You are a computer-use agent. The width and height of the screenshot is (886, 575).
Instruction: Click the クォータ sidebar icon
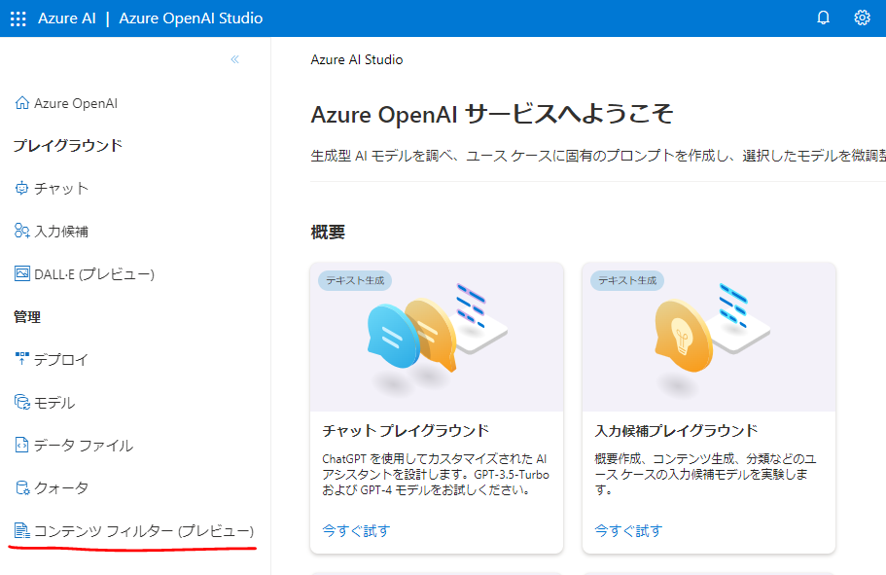(x=22, y=487)
